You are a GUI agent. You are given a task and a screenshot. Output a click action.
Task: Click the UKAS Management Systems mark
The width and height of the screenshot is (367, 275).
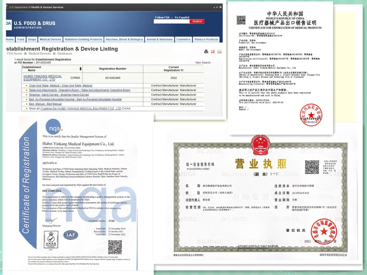pos(51,240)
